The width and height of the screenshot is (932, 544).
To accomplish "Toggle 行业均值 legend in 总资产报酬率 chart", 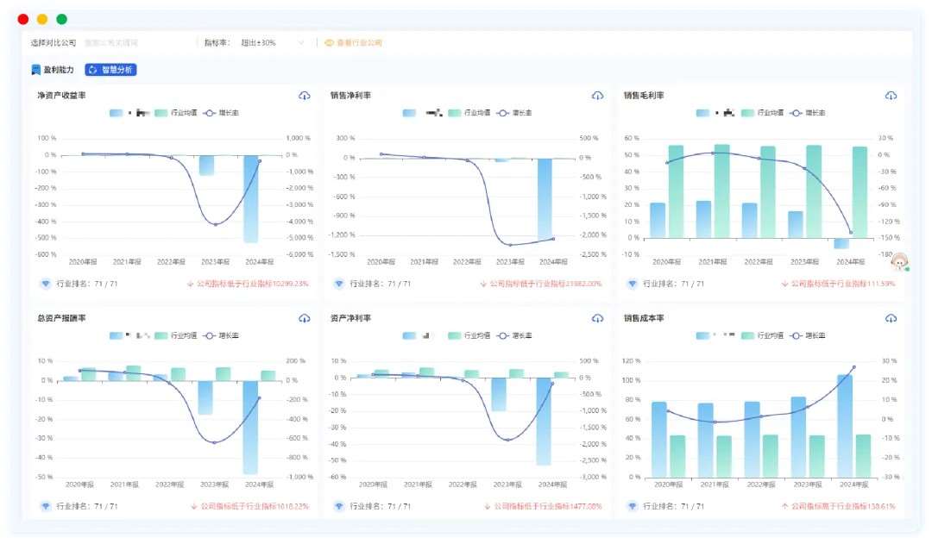I will pos(176,335).
